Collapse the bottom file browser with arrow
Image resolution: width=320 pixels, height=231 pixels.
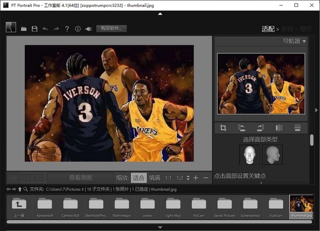coord(160,228)
